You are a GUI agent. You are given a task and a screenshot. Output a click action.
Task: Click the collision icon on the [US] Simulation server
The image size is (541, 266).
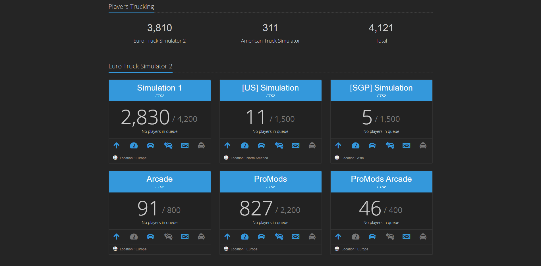(x=279, y=145)
